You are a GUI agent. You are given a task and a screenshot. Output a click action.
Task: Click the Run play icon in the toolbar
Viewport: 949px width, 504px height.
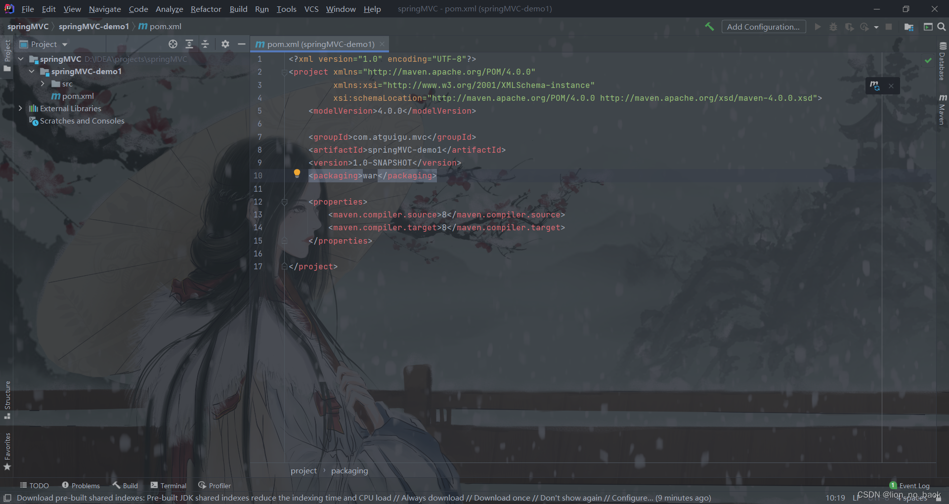click(x=818, y=27)
